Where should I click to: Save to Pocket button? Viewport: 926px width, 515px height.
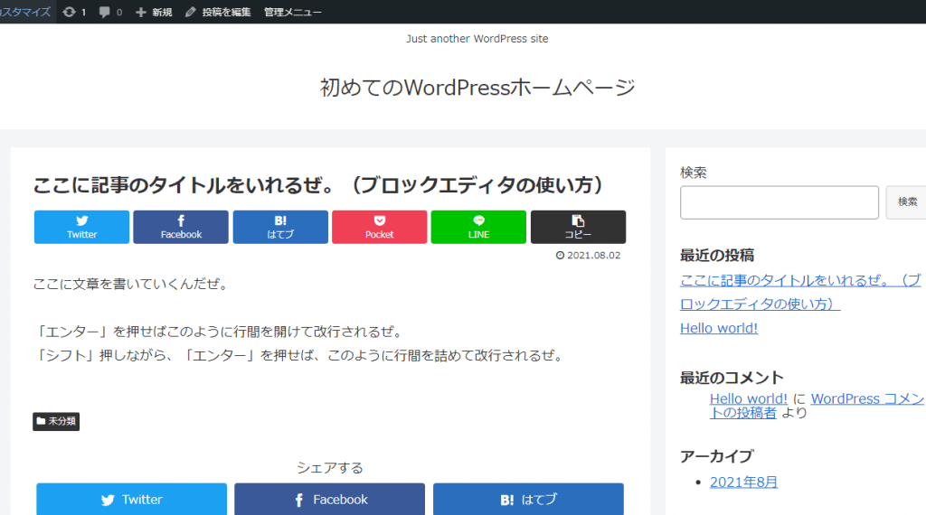tap(379, 227)
